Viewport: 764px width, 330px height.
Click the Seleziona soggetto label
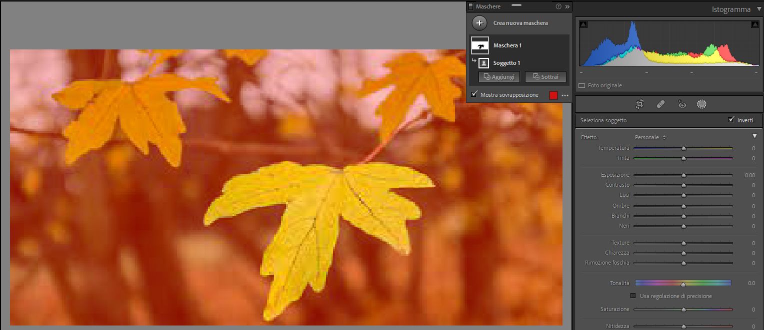603,120
